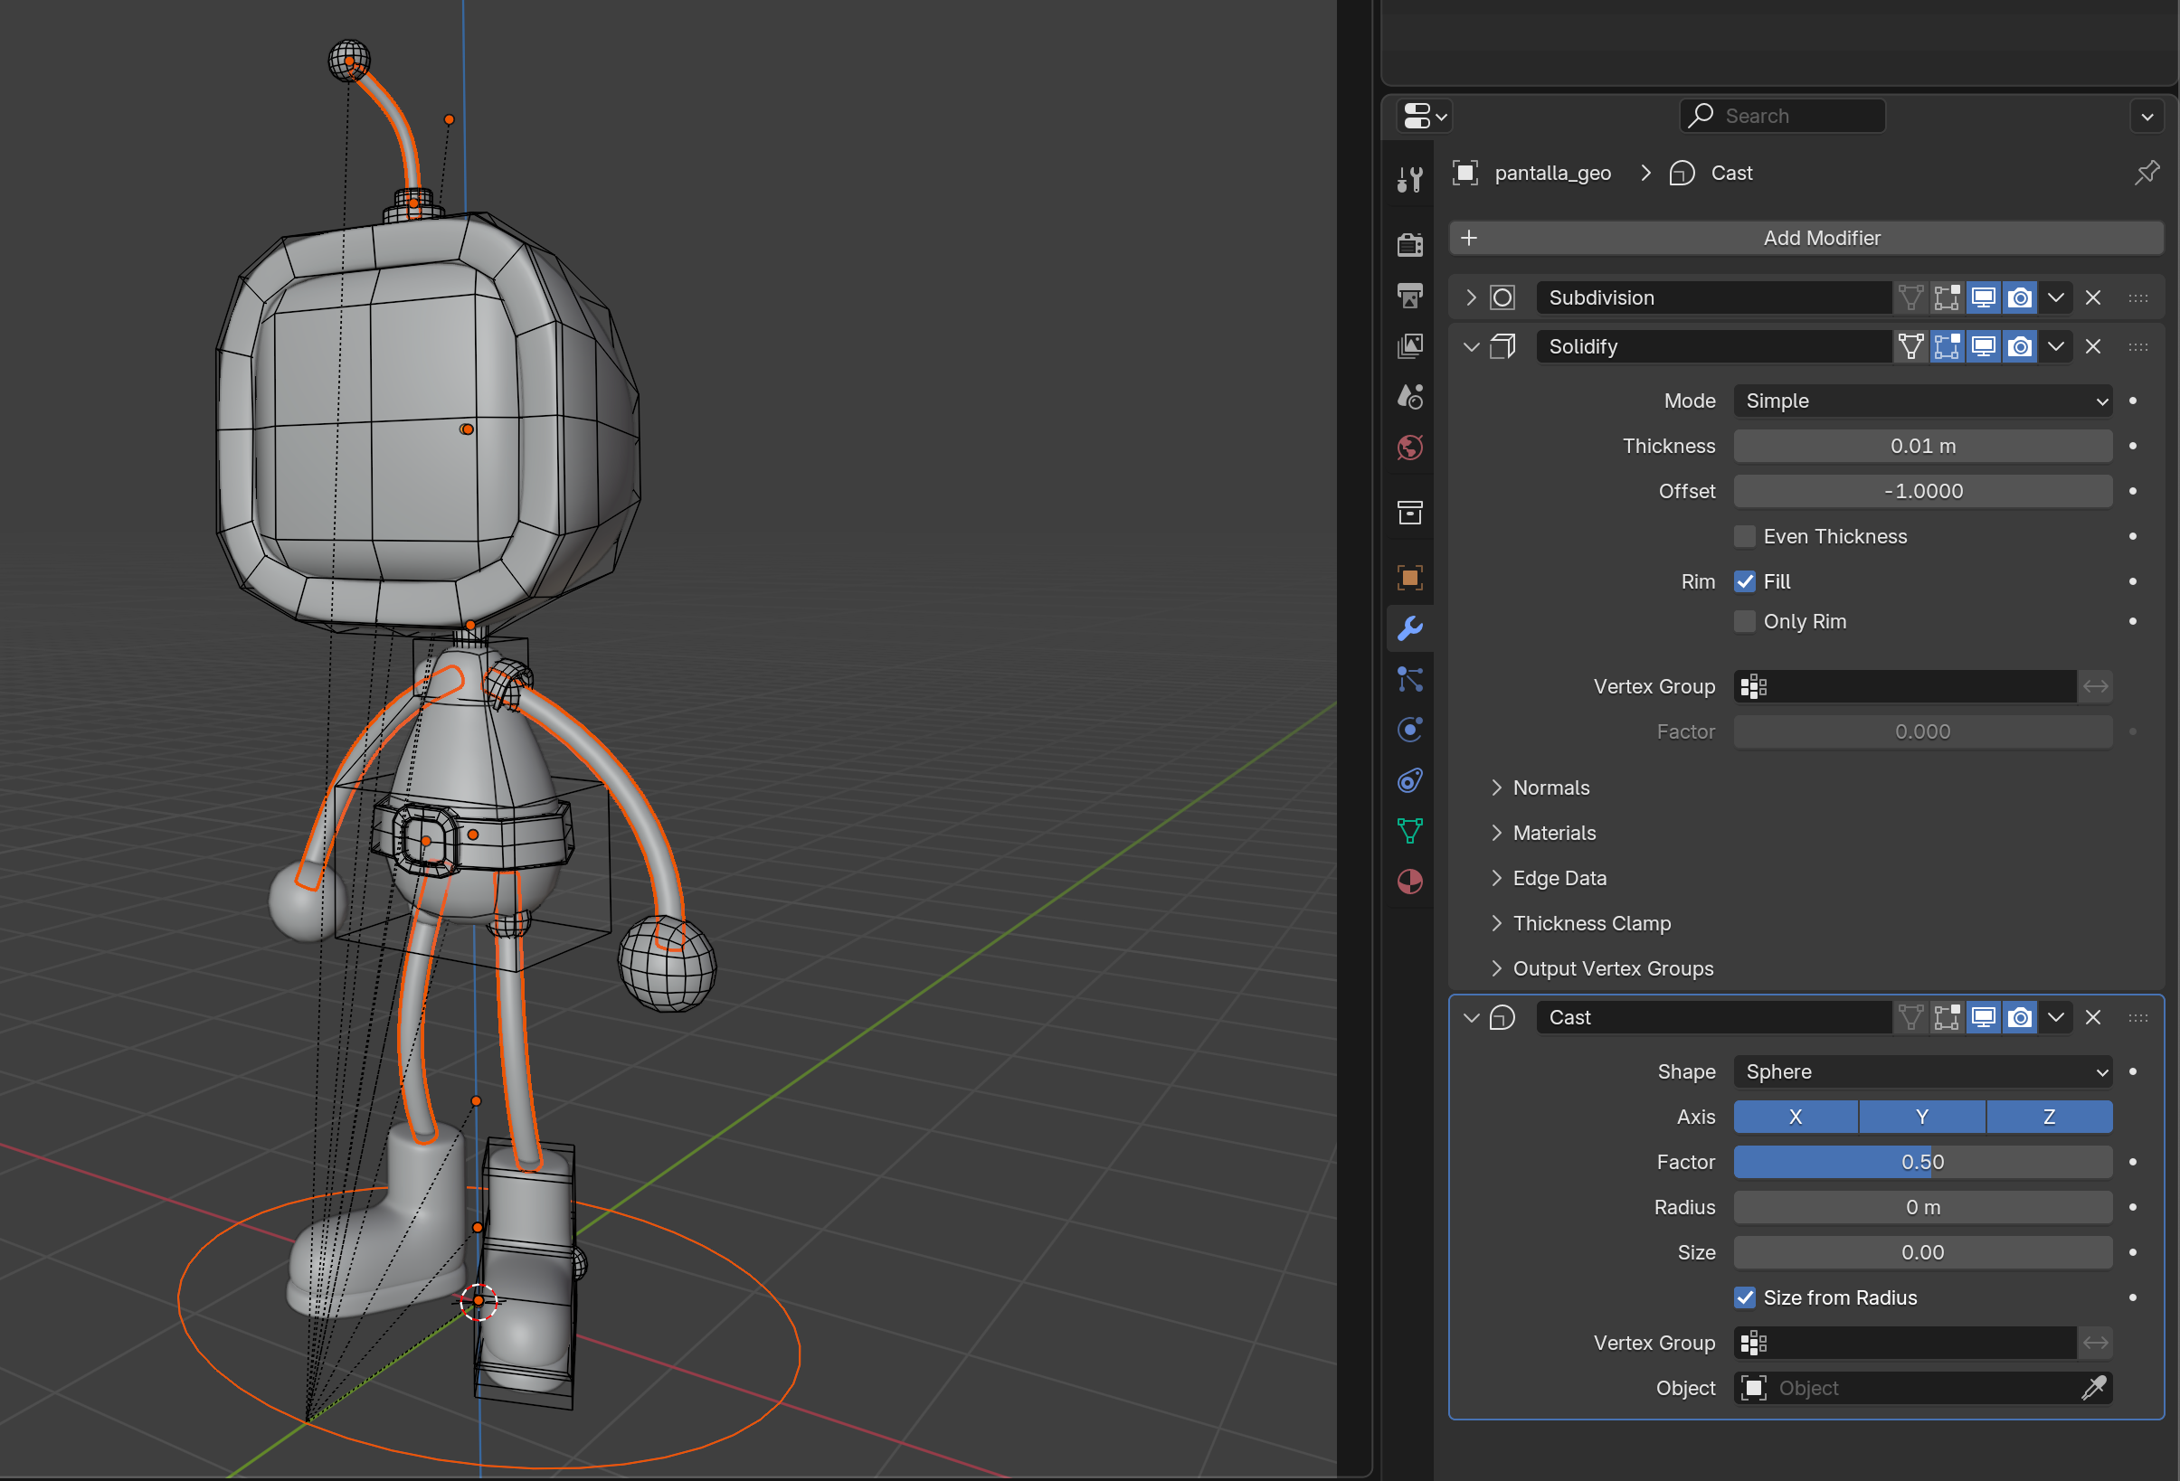The width and height of the screenshot is (2180, 1481).
Task: Adjust the Cast Factor slider
Action: 1922,1163
